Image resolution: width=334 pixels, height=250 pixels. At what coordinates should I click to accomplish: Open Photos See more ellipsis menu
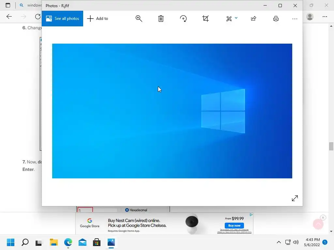tap(295, 19)
